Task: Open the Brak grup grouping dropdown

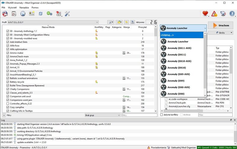Action: [102, 115]
